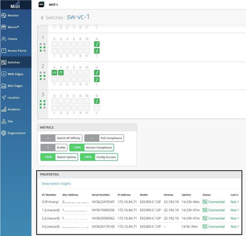Select member 2 port 2 up-arrow icon

(61, 73)
